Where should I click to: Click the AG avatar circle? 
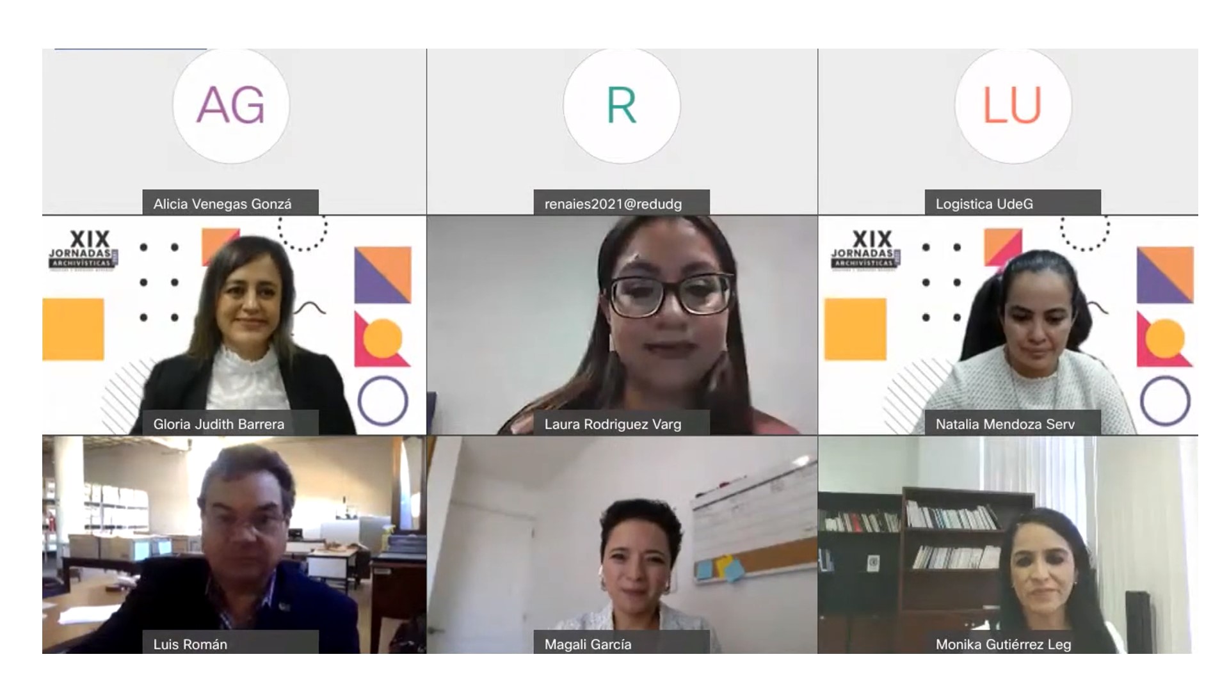pyautogui.click(x=231, y=106)
